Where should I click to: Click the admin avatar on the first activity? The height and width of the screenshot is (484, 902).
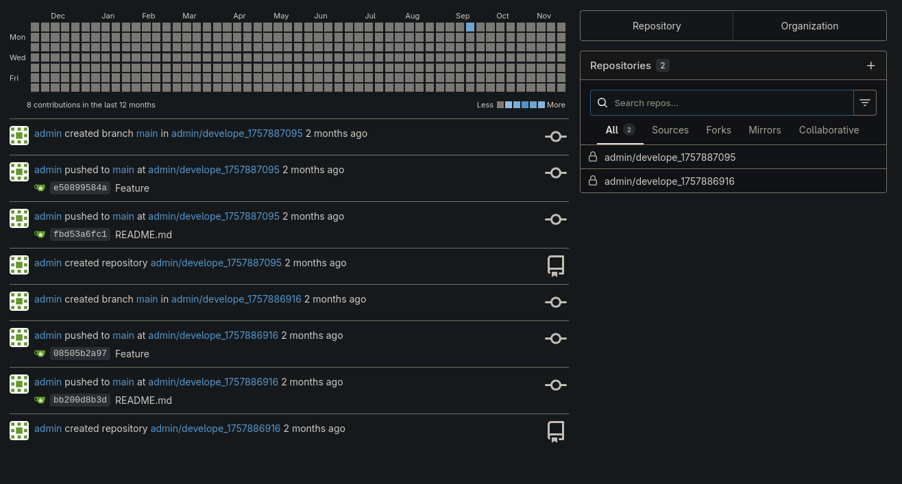point(19,136)
